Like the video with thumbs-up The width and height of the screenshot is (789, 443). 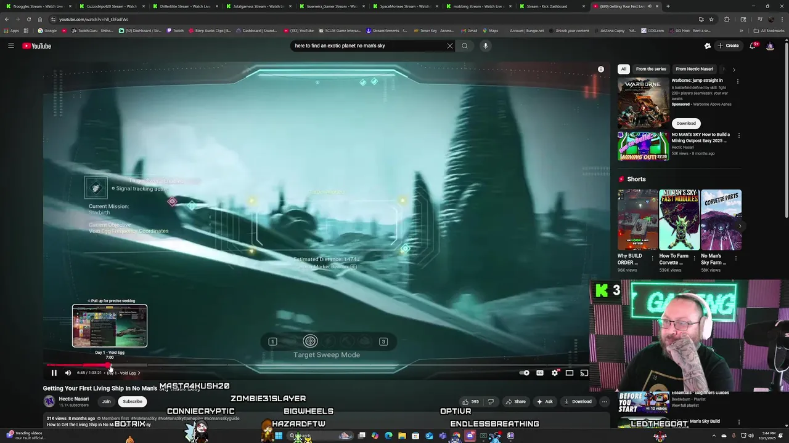click(471, 402)
